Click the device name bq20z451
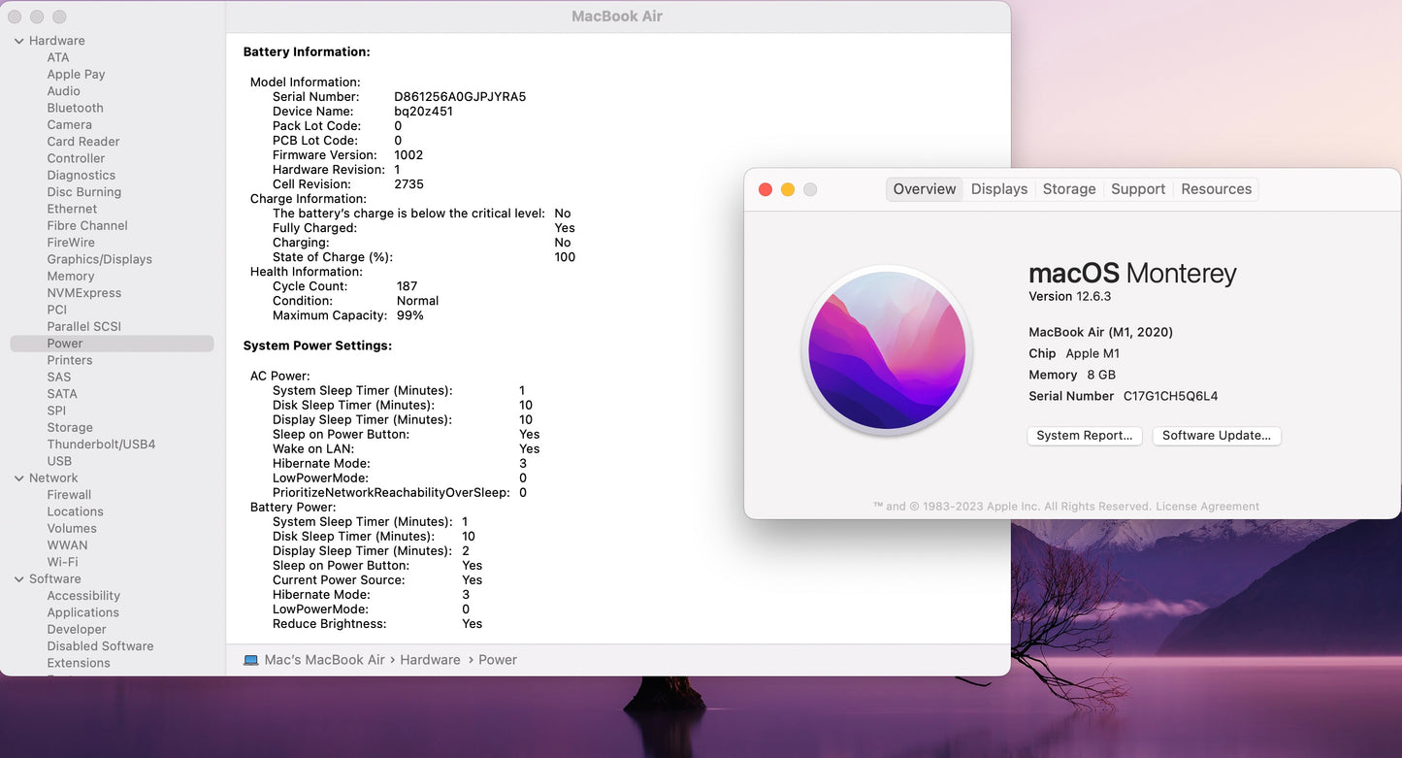Screen dimensions: 1402x758 point(423,112)
